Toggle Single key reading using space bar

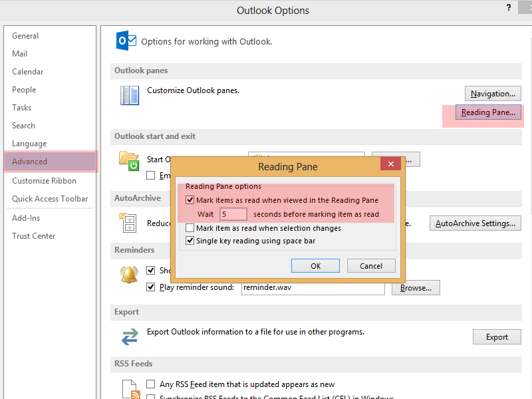pyautogui.click(x=190, y=241)
